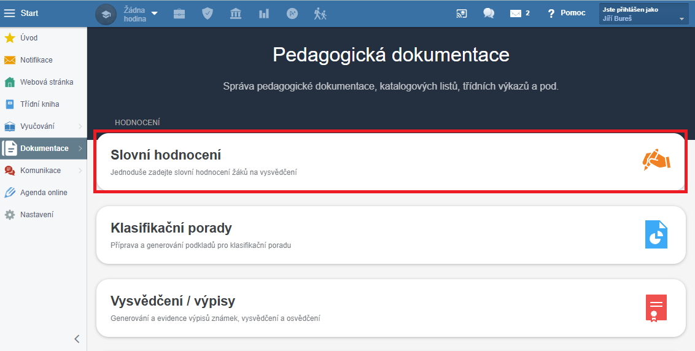Click the question mark help icon
695x351 pixels.
click(x=551, y=13)
